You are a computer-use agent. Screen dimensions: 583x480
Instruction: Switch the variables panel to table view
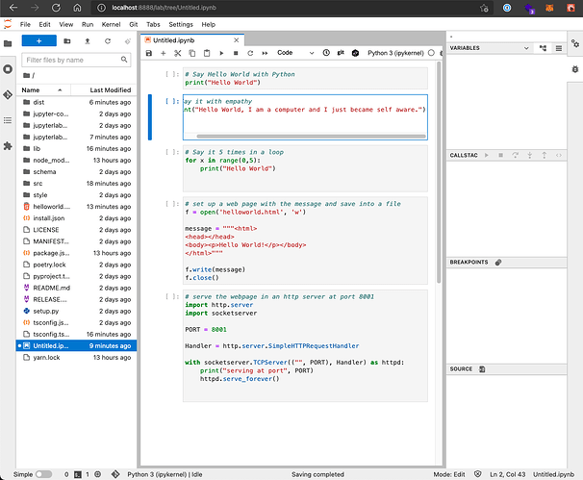click(x=558, y=46)
